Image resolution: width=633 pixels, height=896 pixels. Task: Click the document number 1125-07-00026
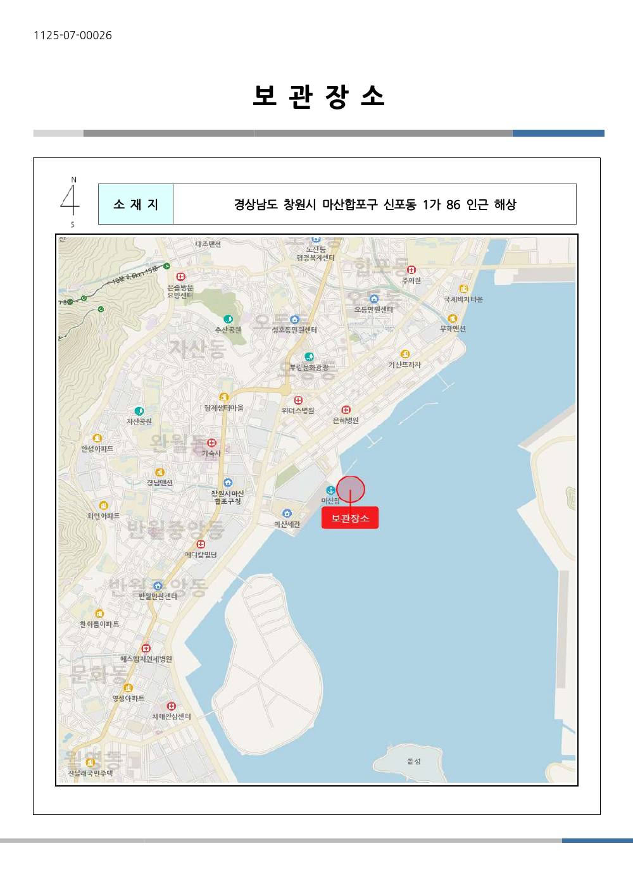pyautogui.click(x=73, y=35)
